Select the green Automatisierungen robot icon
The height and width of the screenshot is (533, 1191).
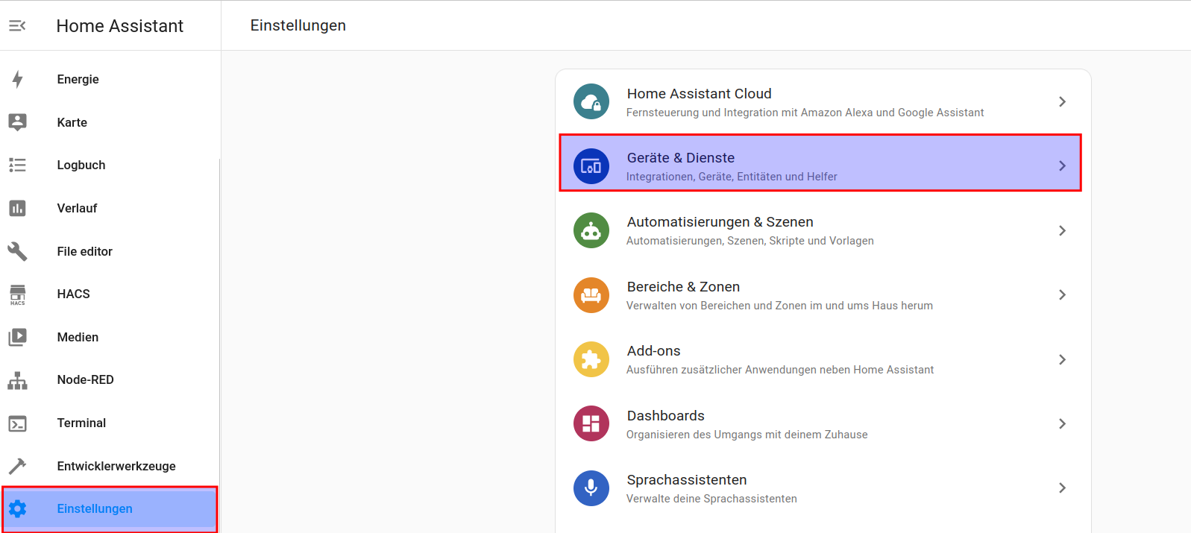[x=591, y=230]
